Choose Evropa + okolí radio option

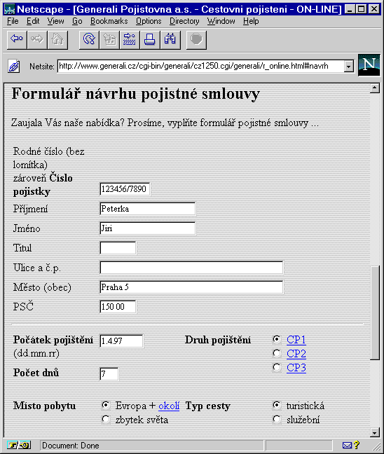(x=106, y=405)
